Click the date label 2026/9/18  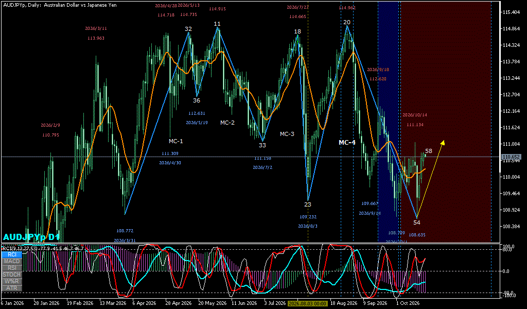click(x=378, y=70)
